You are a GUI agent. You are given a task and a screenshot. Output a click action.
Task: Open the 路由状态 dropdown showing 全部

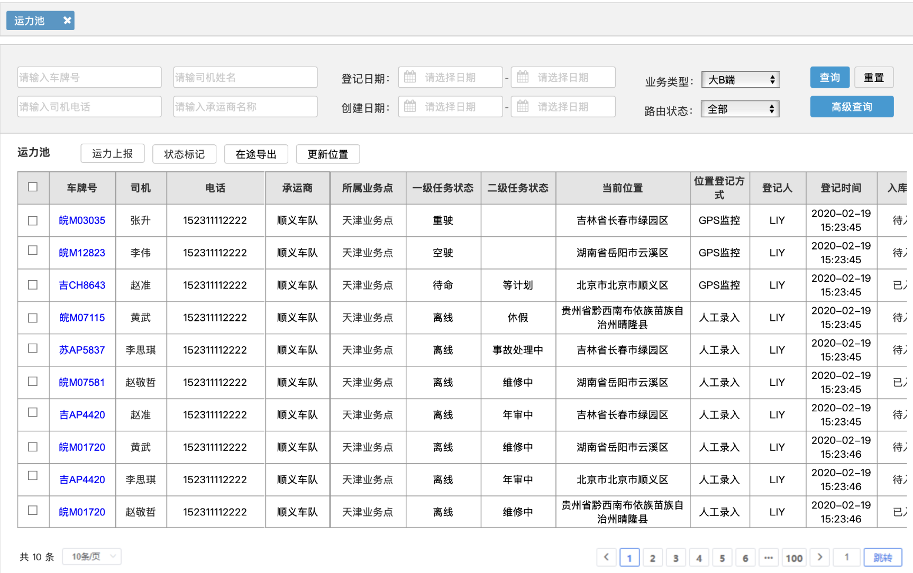tap(739, 108)
